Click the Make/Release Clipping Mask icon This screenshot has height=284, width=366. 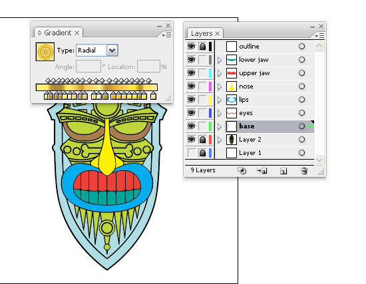pos(242,171)
